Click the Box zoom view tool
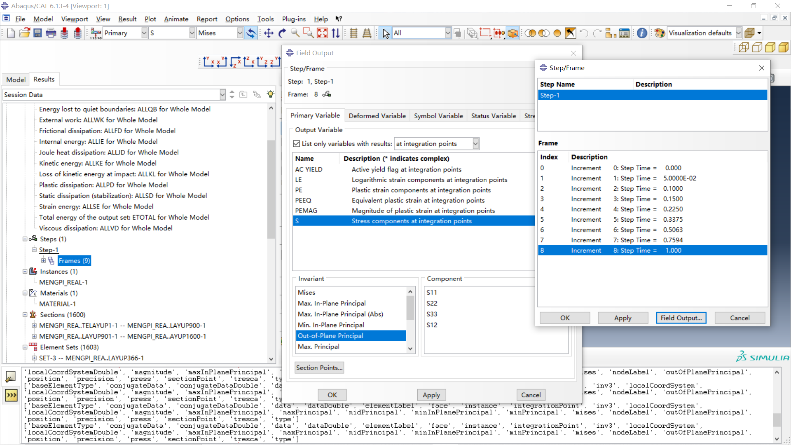 coord(308,33)
